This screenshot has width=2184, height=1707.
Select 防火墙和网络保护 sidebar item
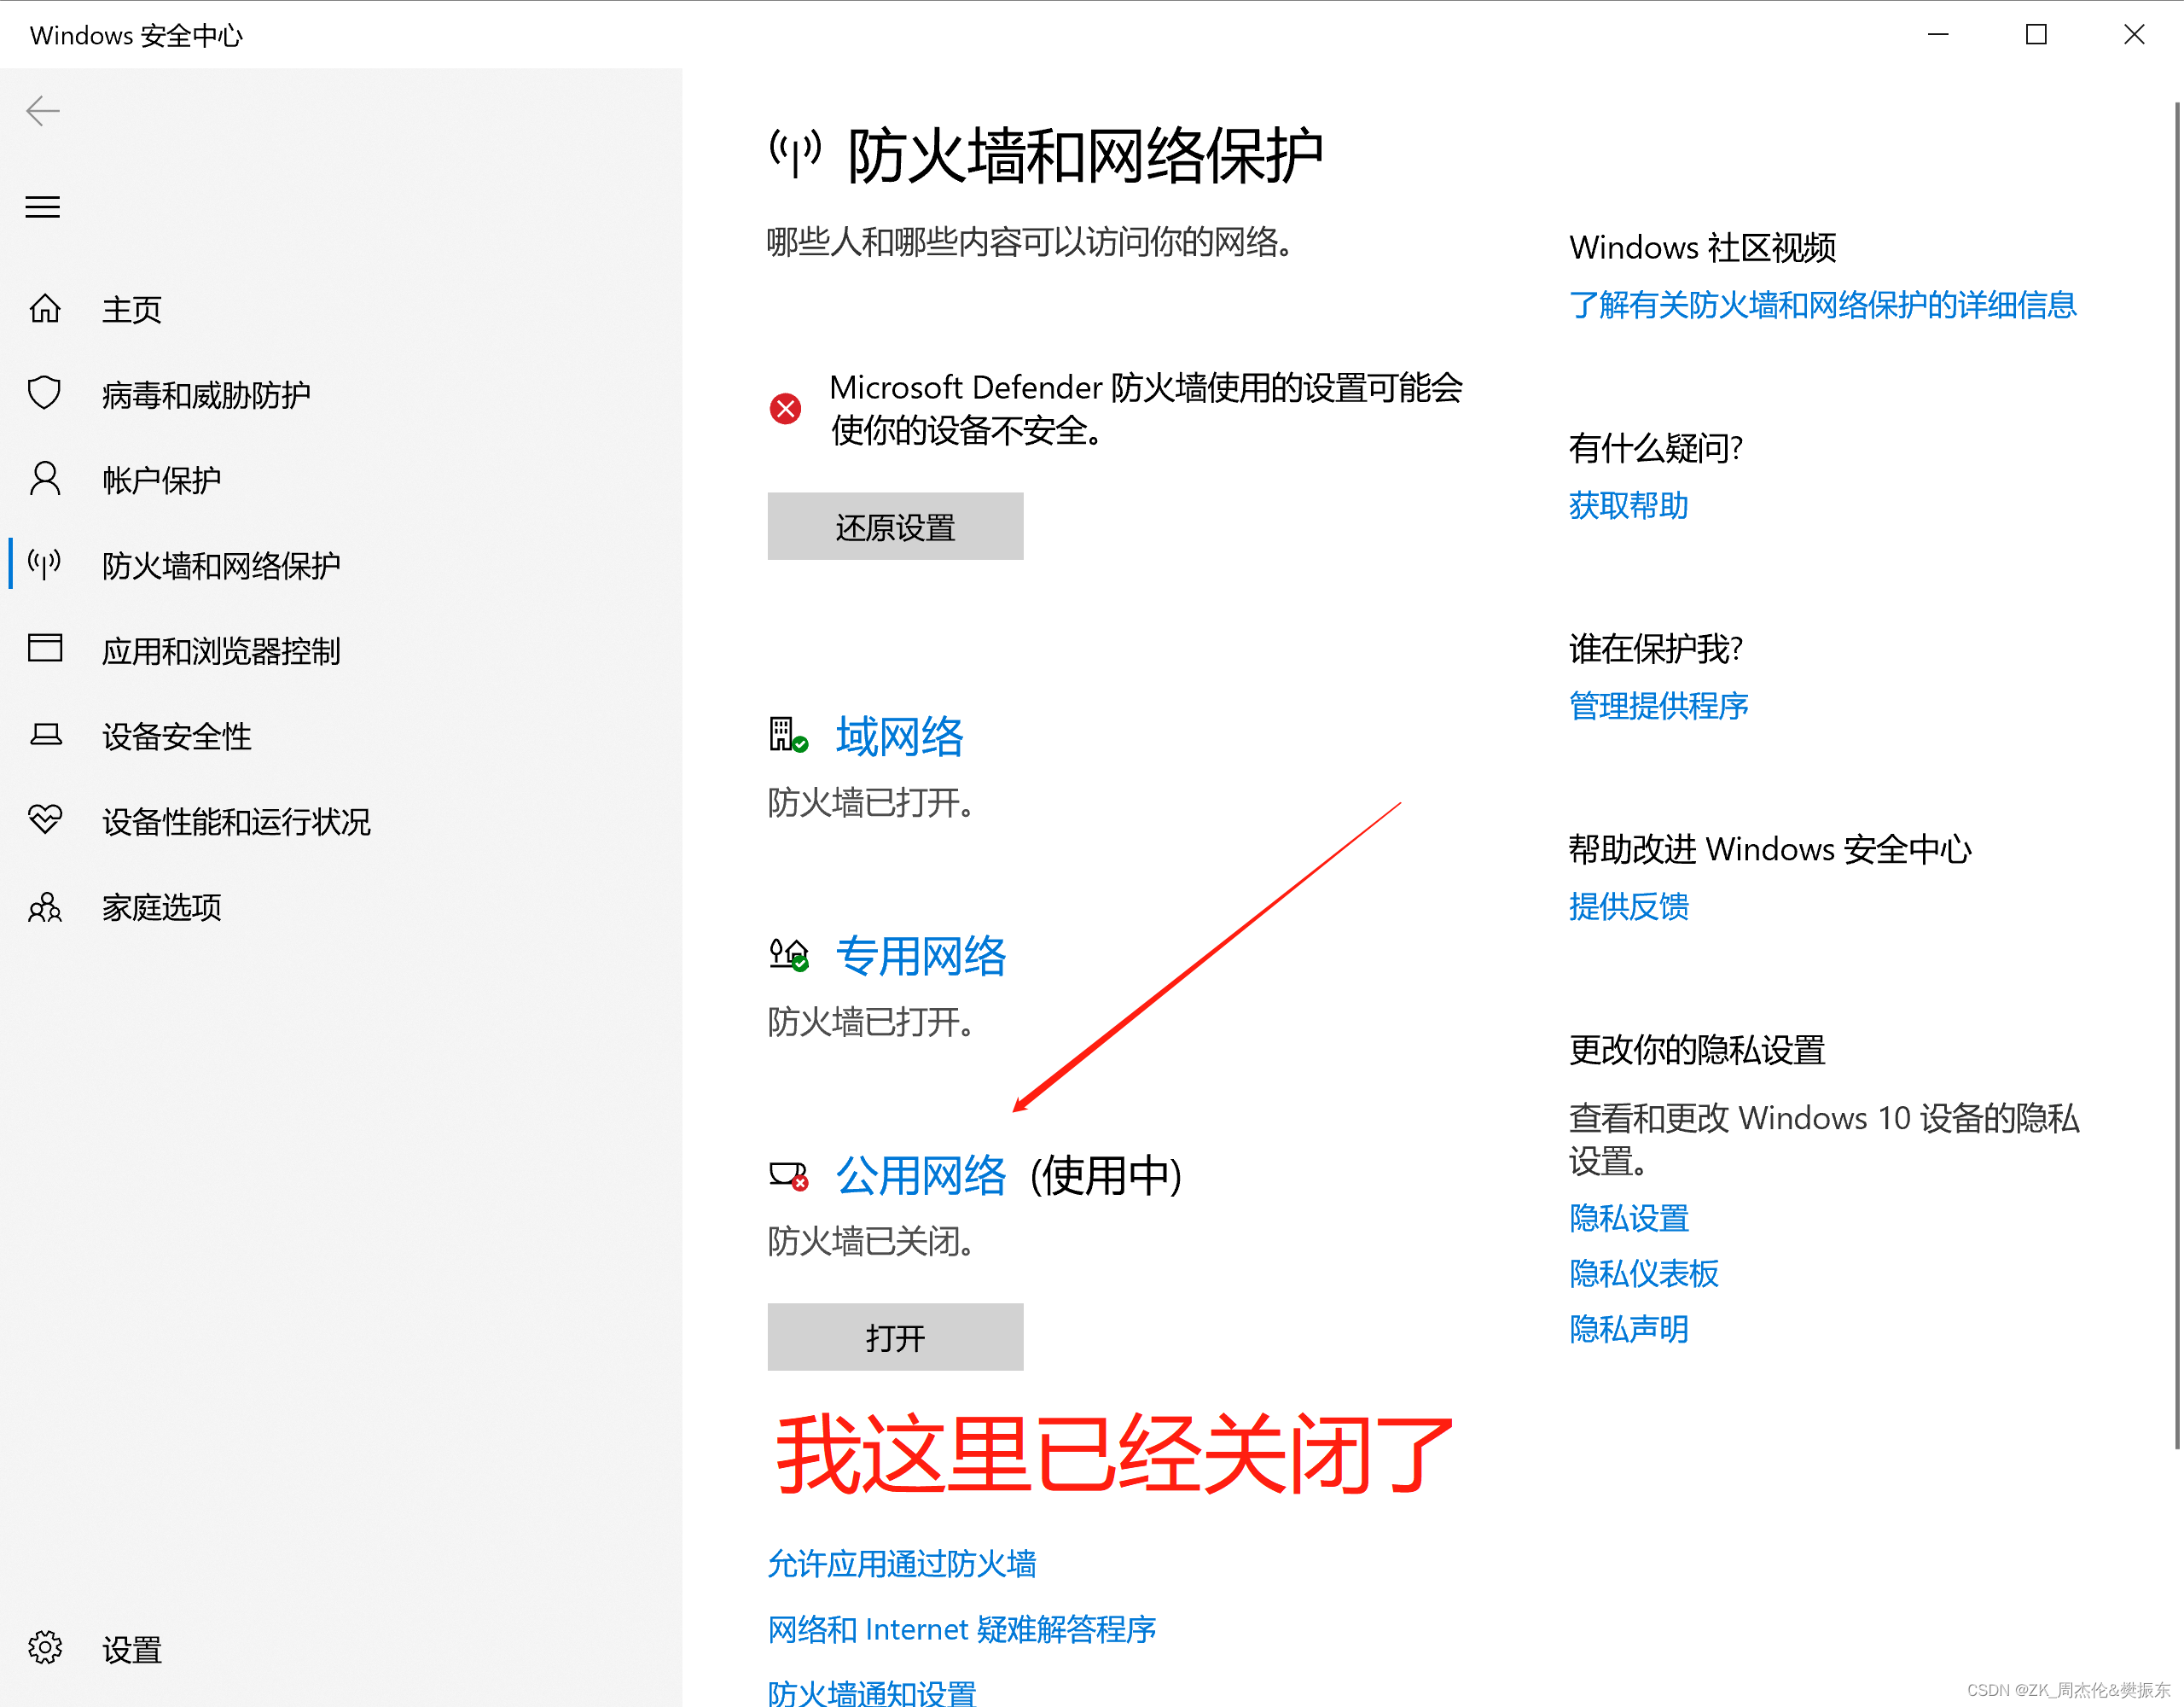tap(221, 565)
